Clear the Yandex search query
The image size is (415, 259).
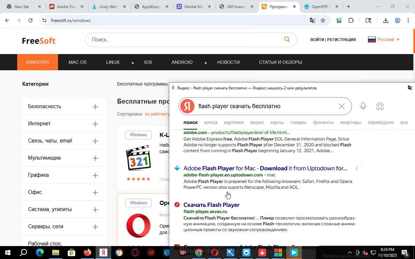click(341, 106)
